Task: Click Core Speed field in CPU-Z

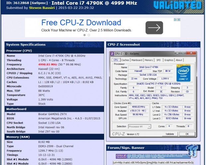Action: (139, 107)
